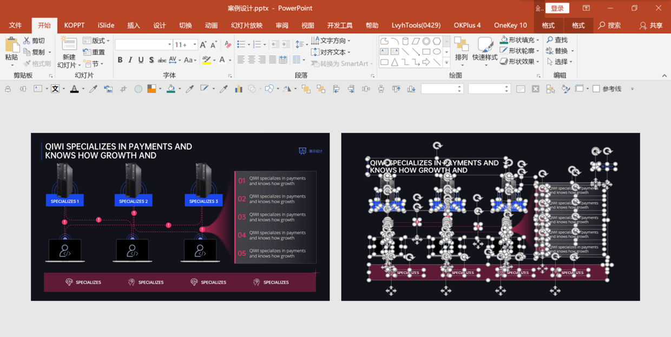Viewport: 671px width, 337px height.
Task: Click the Find (查找) magnifier icon
Action: [550, 40]
